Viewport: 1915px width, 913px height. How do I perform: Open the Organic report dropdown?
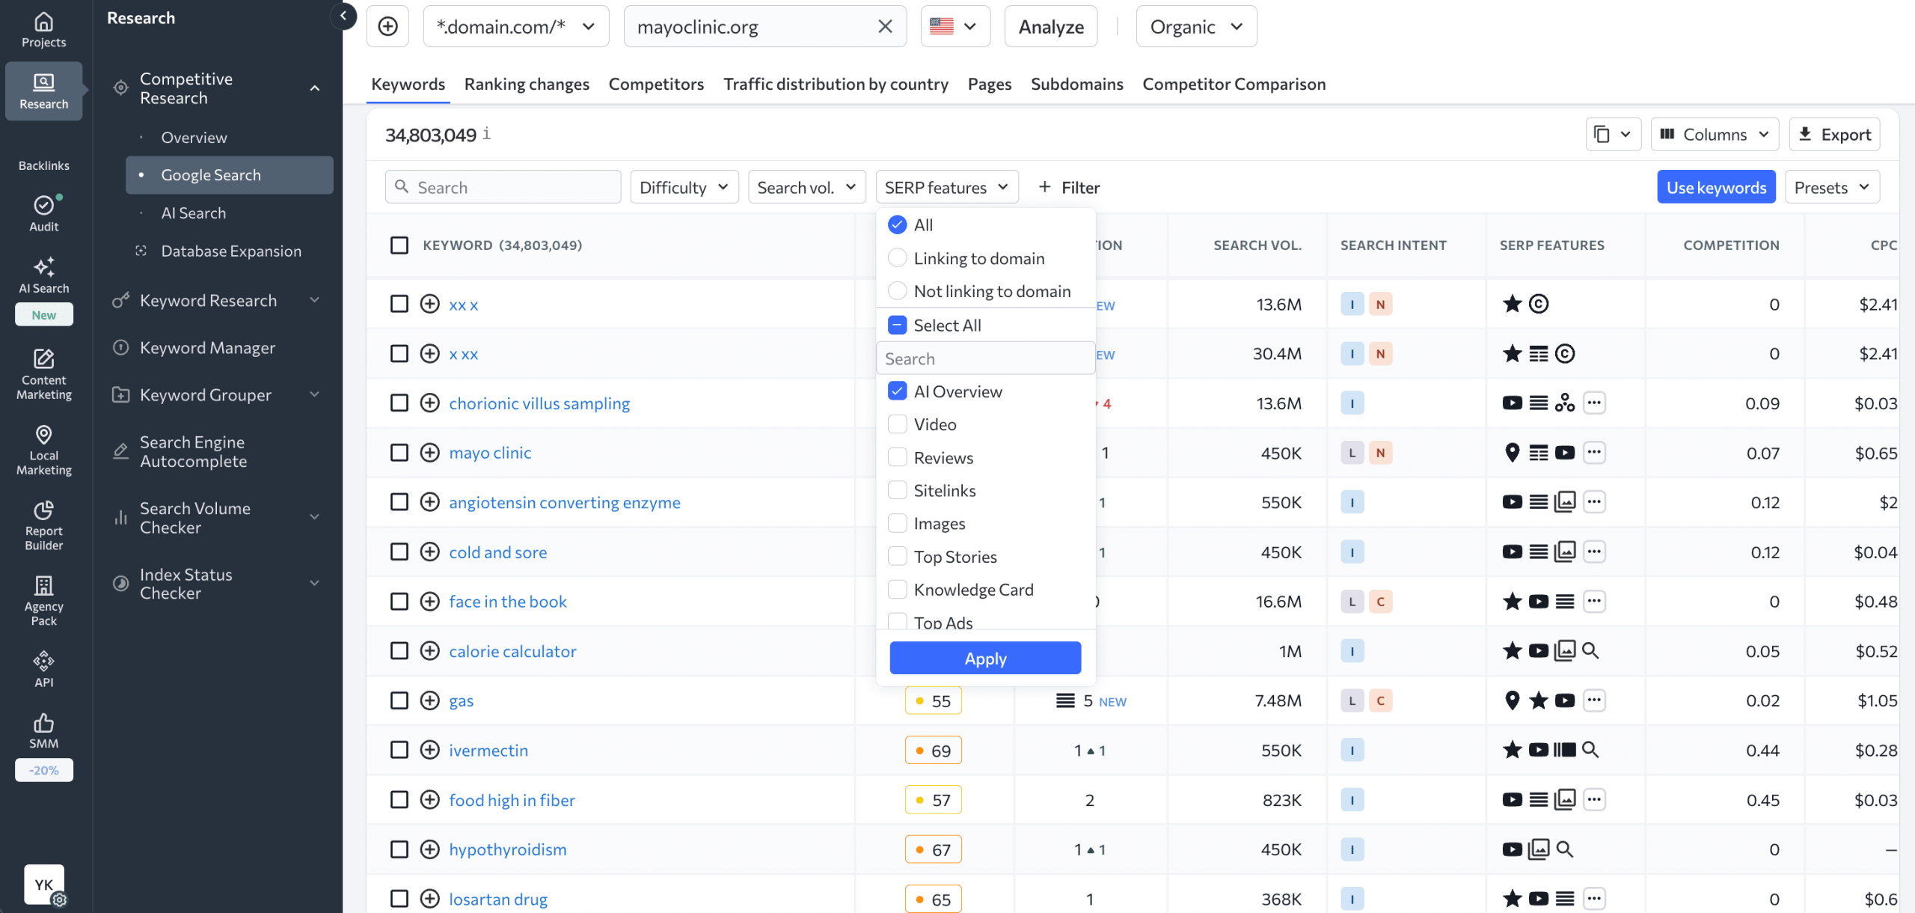tap(1195, 25)
